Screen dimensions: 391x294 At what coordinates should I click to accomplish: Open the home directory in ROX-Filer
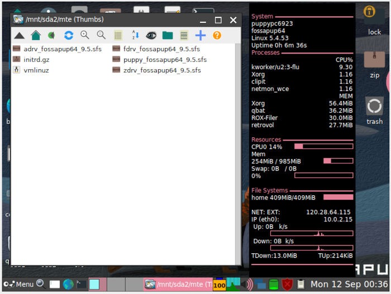click(x=36, y=35)
